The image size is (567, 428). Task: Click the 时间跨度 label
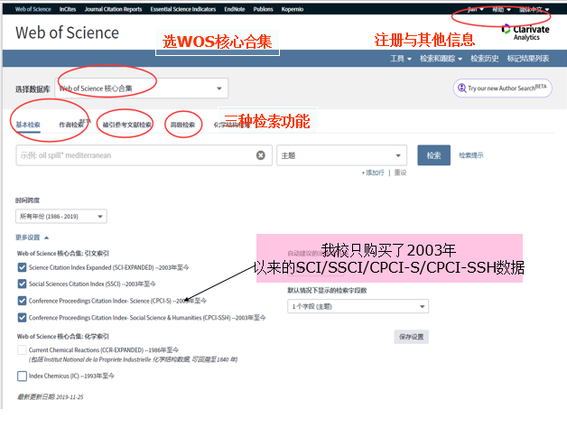click(27, 200)
